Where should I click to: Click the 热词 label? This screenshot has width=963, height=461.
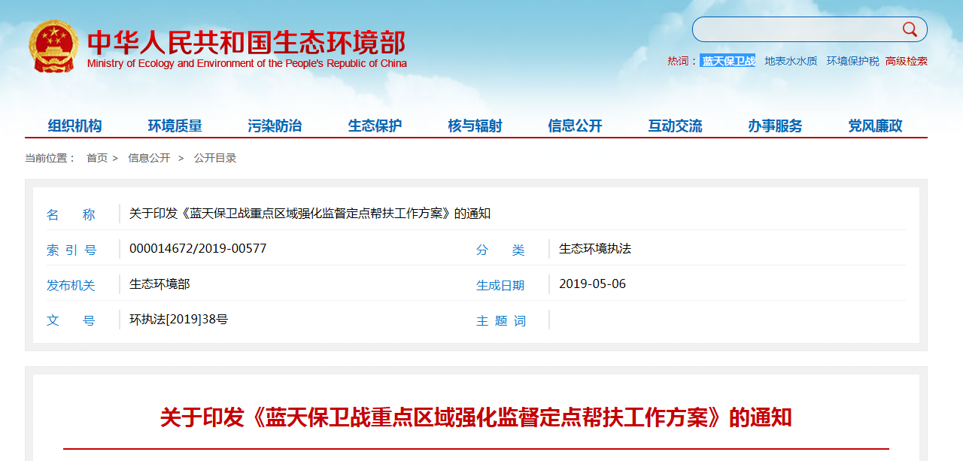[x=682, y=61]
